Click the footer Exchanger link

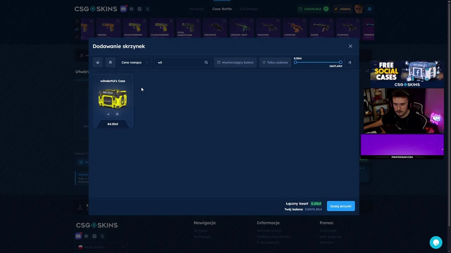202,236
